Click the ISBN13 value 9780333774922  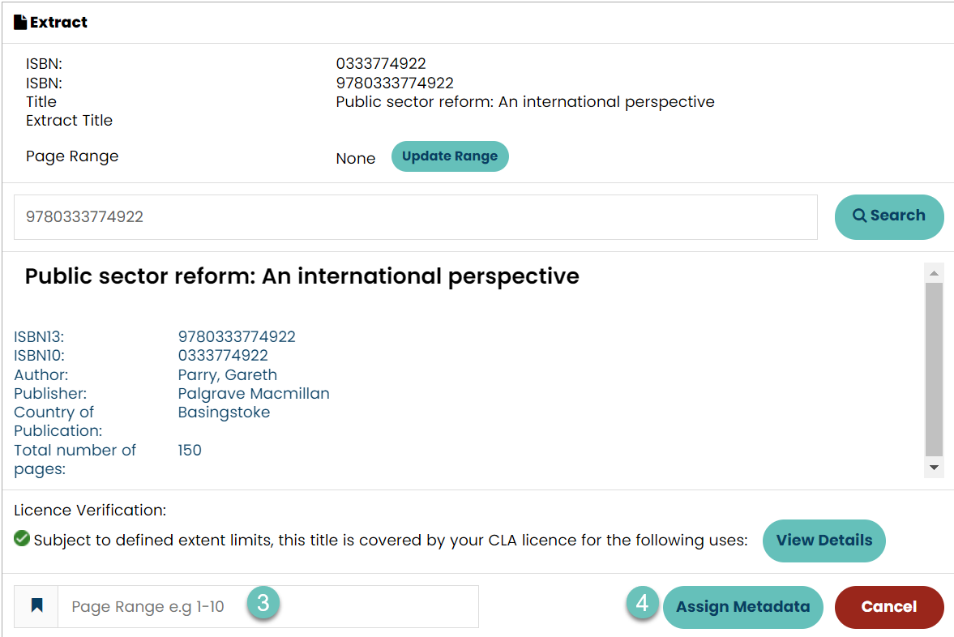(237, 336)
